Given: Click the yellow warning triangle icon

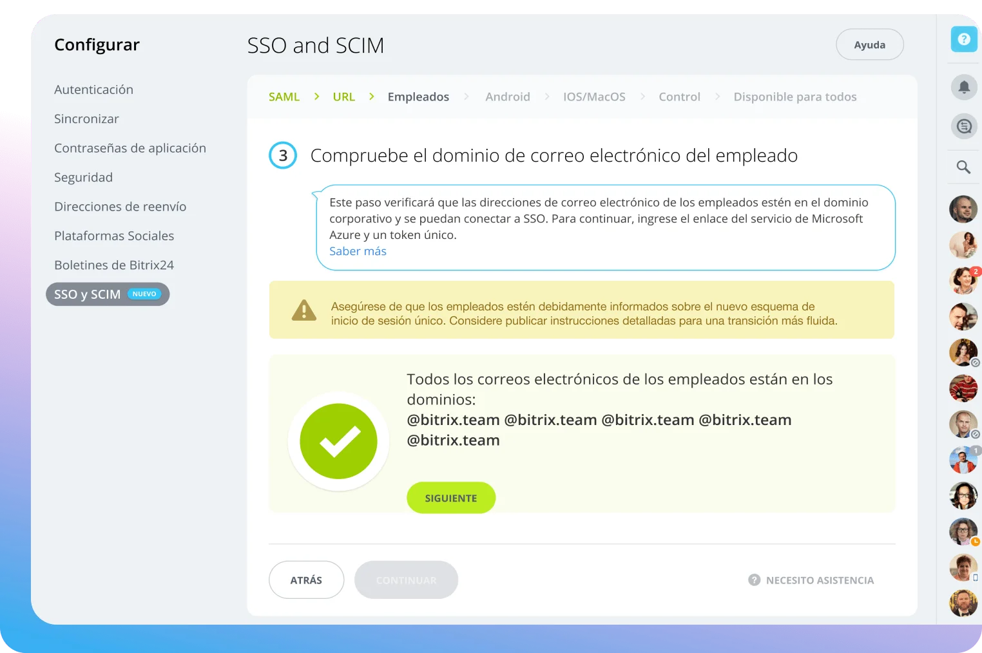Looking at the screenshot, I should (x=304, y=310).
